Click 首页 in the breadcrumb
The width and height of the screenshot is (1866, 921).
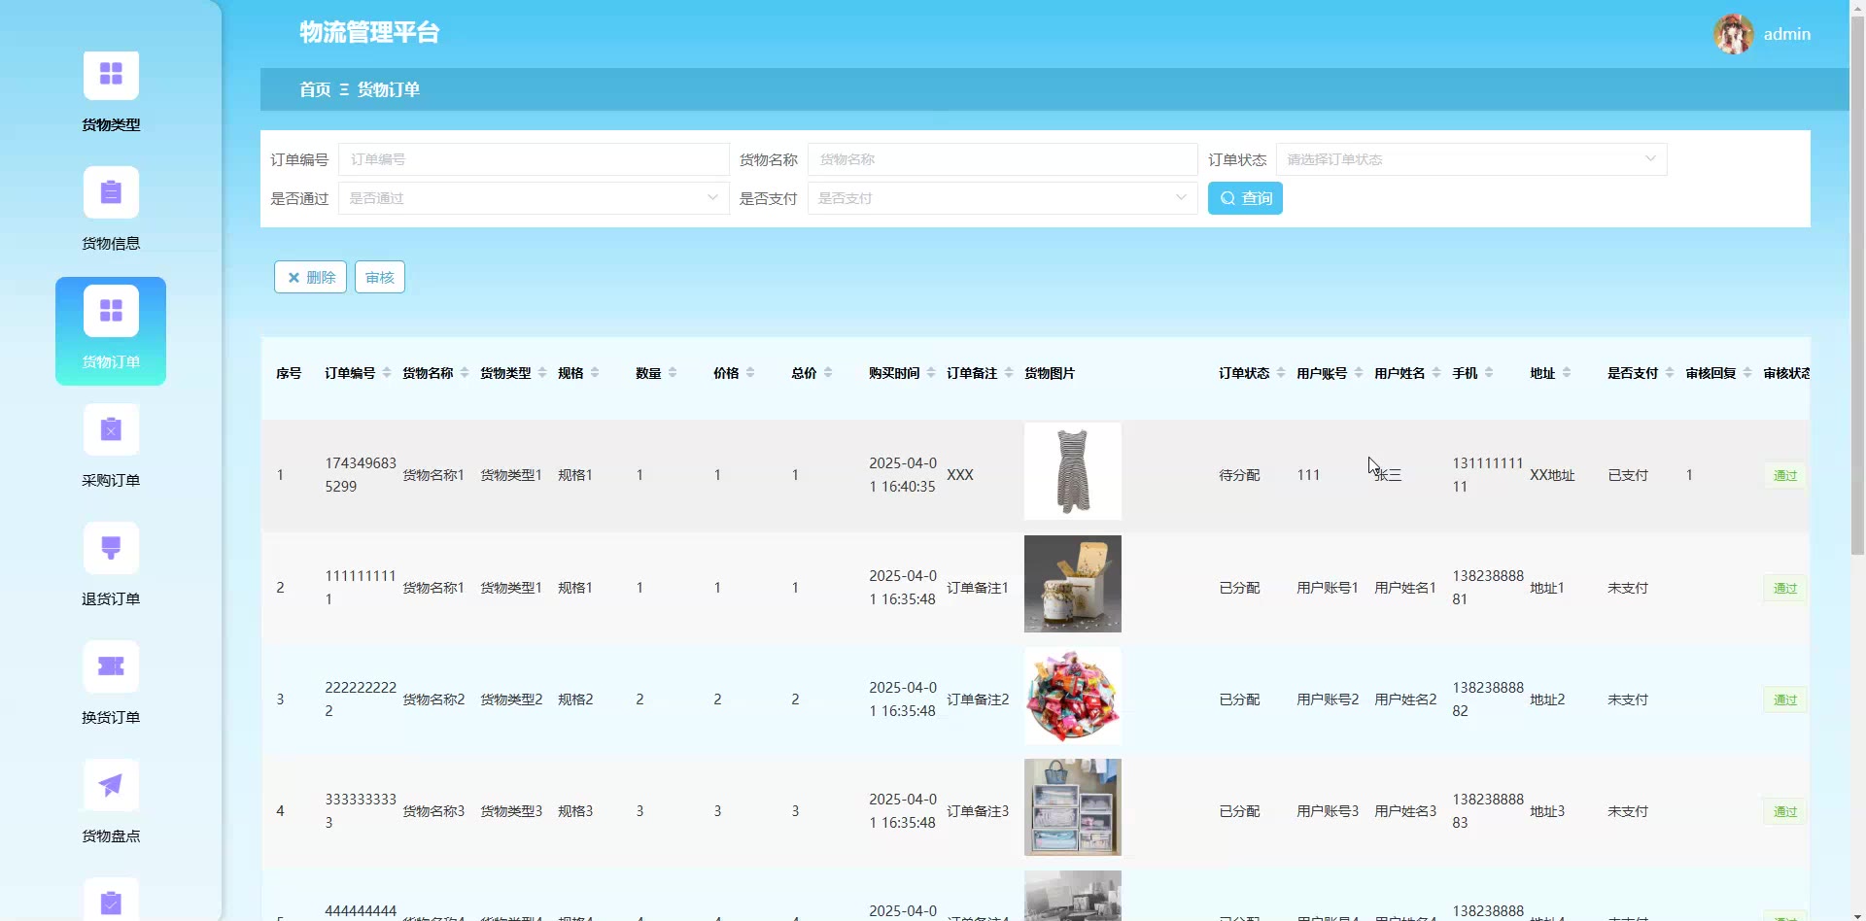pyautogui.click(x=314, y=89)
